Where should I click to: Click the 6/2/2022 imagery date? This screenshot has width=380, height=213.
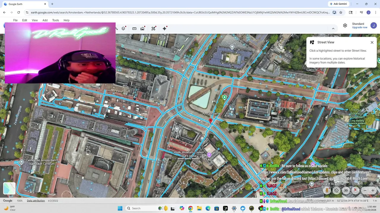tap(53, 201)
